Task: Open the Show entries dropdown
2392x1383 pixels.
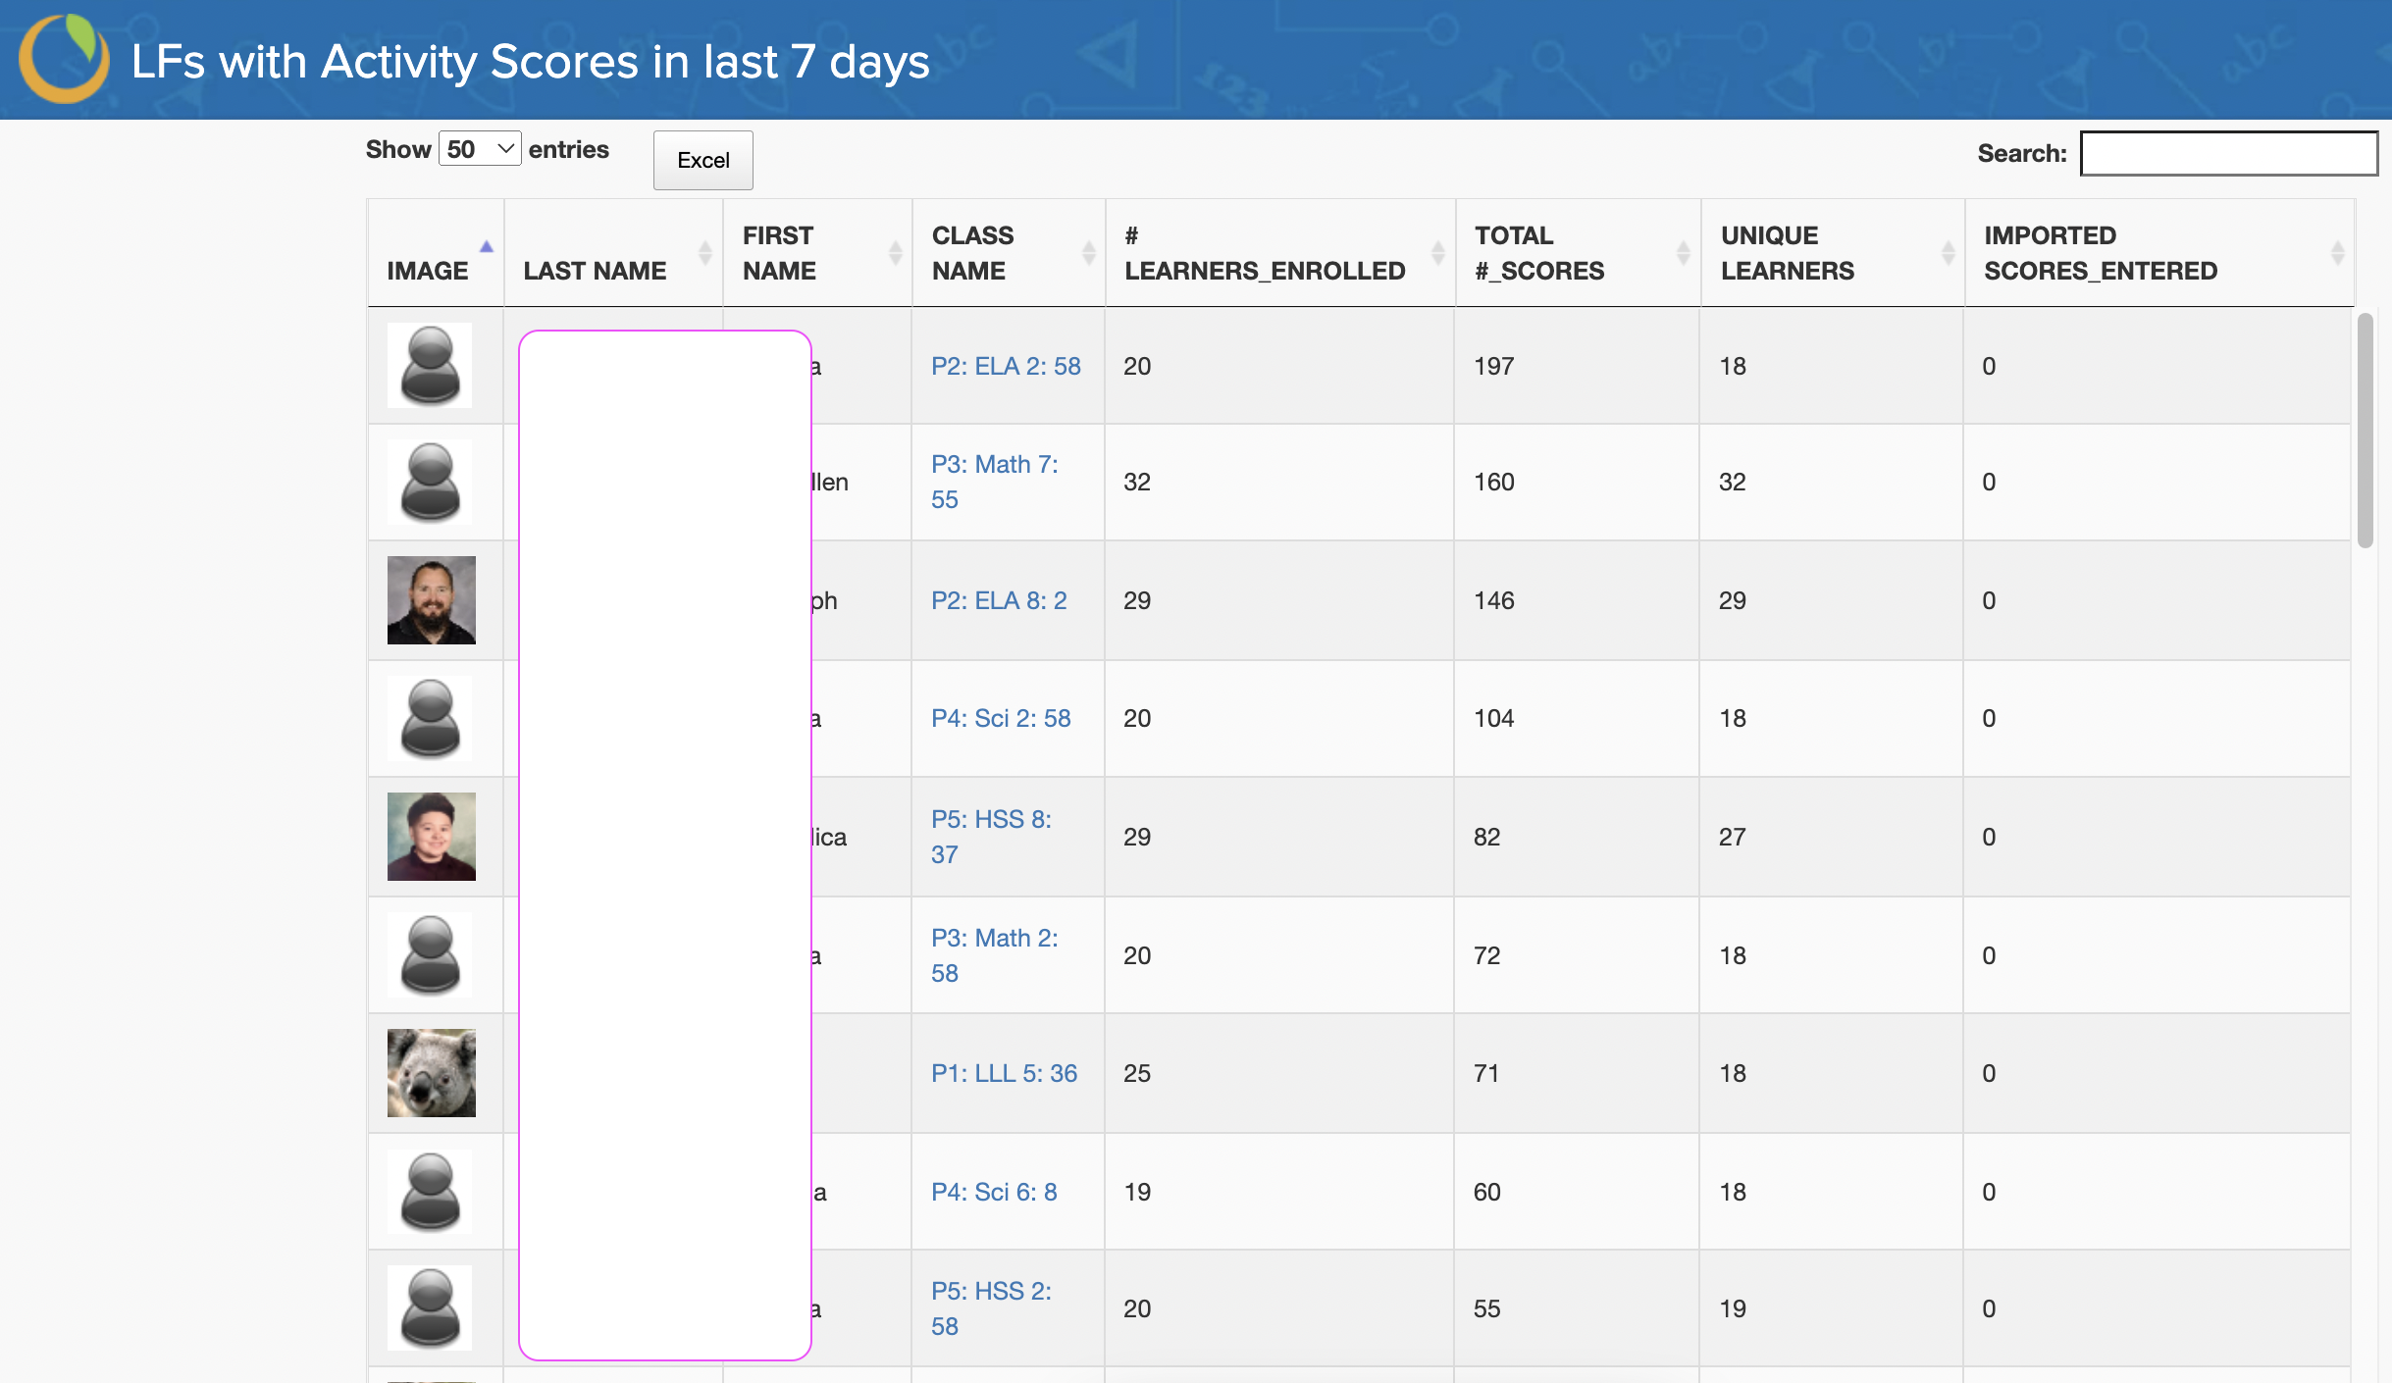Action: coord(480,149)
